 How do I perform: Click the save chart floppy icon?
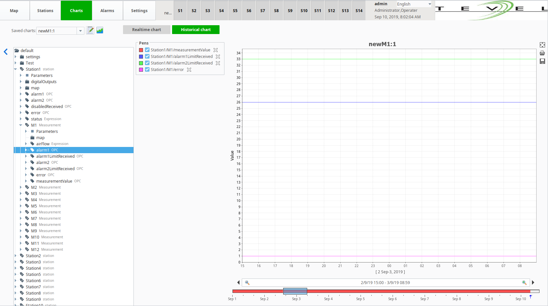click(x=542, y=61)
